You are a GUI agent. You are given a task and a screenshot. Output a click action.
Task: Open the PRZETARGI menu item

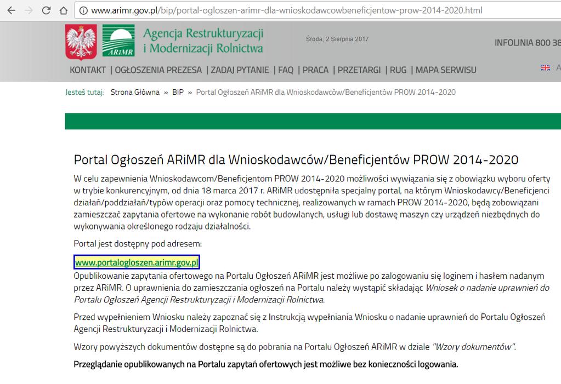359,70
